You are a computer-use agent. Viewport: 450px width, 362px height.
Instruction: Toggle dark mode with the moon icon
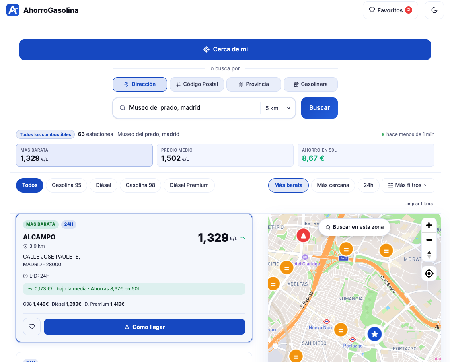[434, 10]
